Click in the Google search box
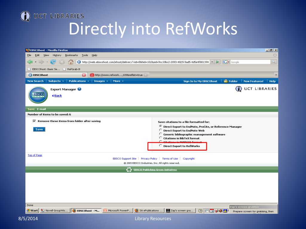Viewport: 306px width, 229px height. point(250,62)
